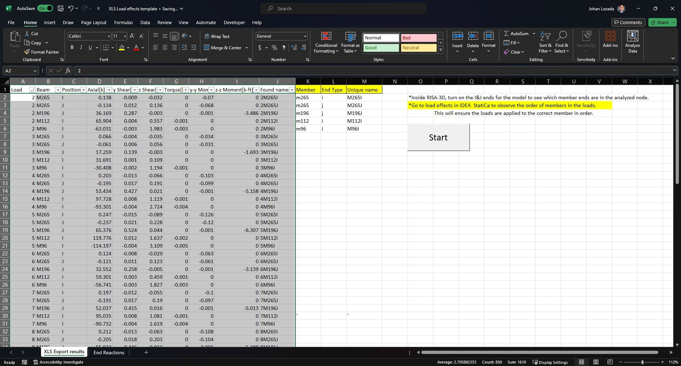Toggle Wrap Text for selected cells
The height and width of the screenshot is (366, 681).
point(217,36)
